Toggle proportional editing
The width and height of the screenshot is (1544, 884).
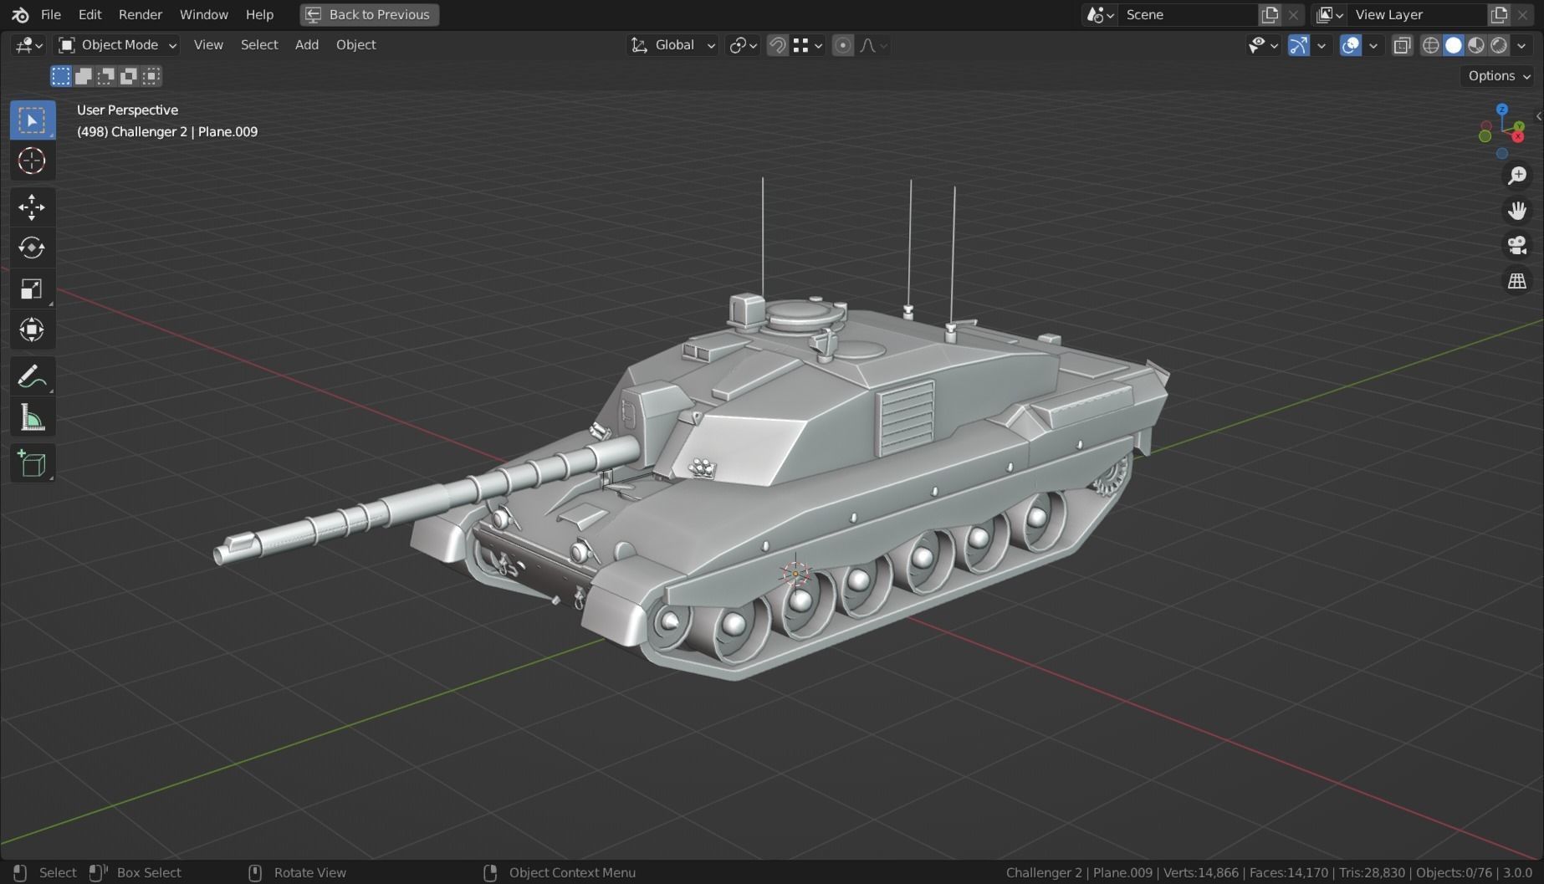click(x=843, y=45)
